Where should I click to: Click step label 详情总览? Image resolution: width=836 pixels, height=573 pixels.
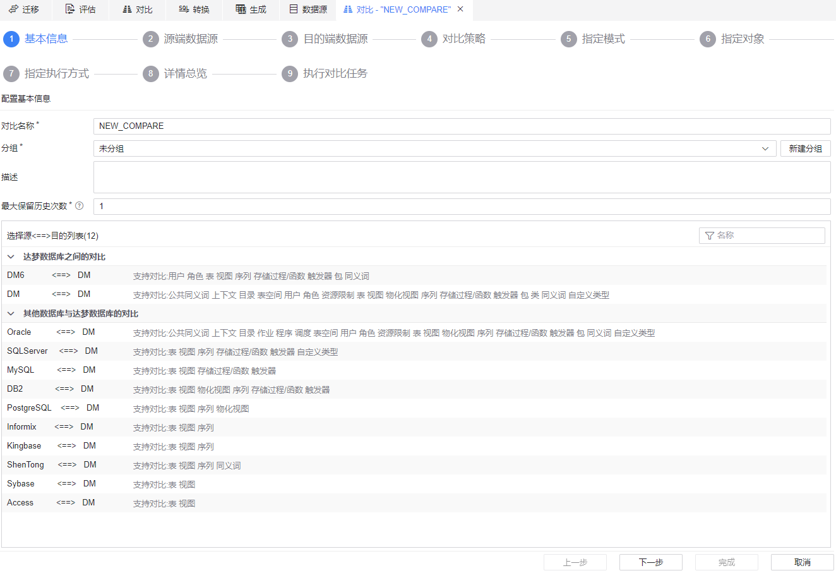[x=186, y=74]
